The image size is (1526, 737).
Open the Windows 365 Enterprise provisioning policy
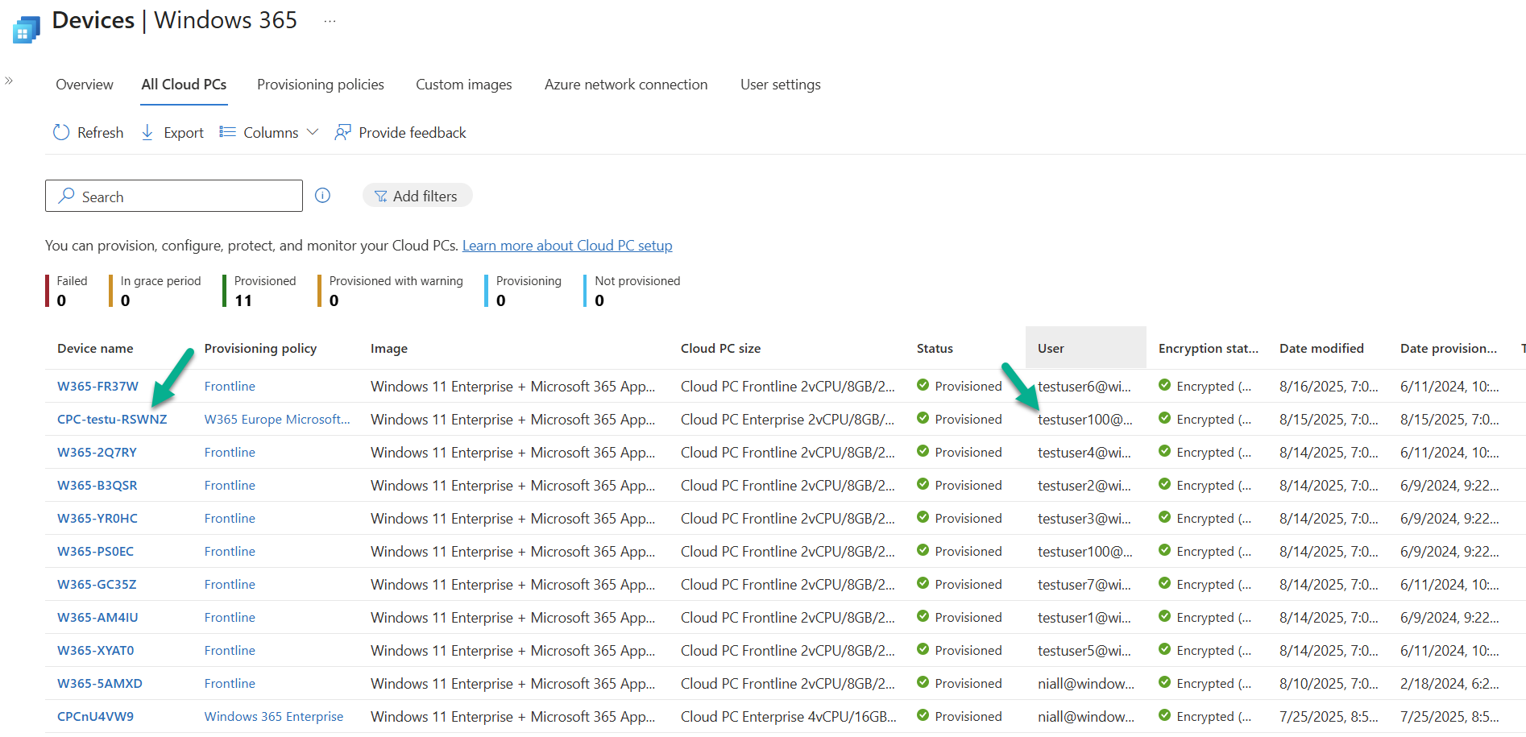click(273, 716)
